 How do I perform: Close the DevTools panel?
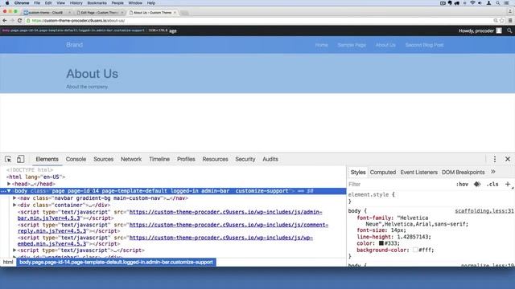click(508, 159)
